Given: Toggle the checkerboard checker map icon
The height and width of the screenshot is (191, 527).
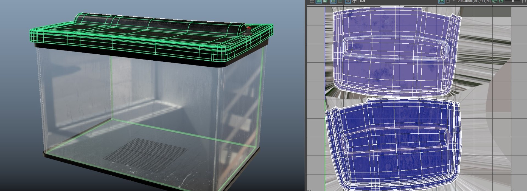Looking at the screenshot, I should tap(448, 1).
